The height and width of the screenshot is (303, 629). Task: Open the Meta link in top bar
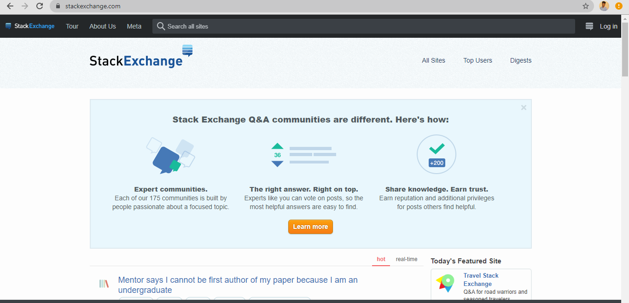click(134, 26)
